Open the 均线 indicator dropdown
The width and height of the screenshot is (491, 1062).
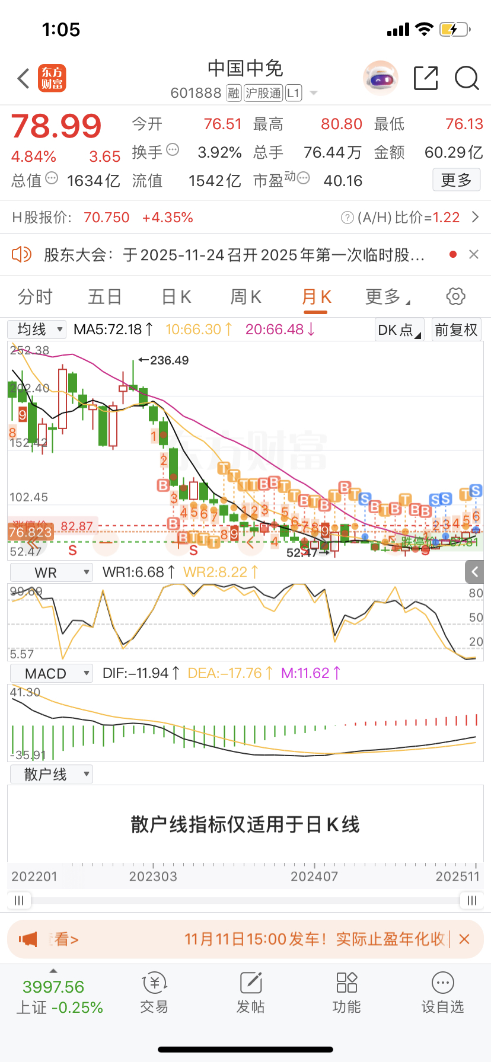pyautogui.click(x=37, y=330)
